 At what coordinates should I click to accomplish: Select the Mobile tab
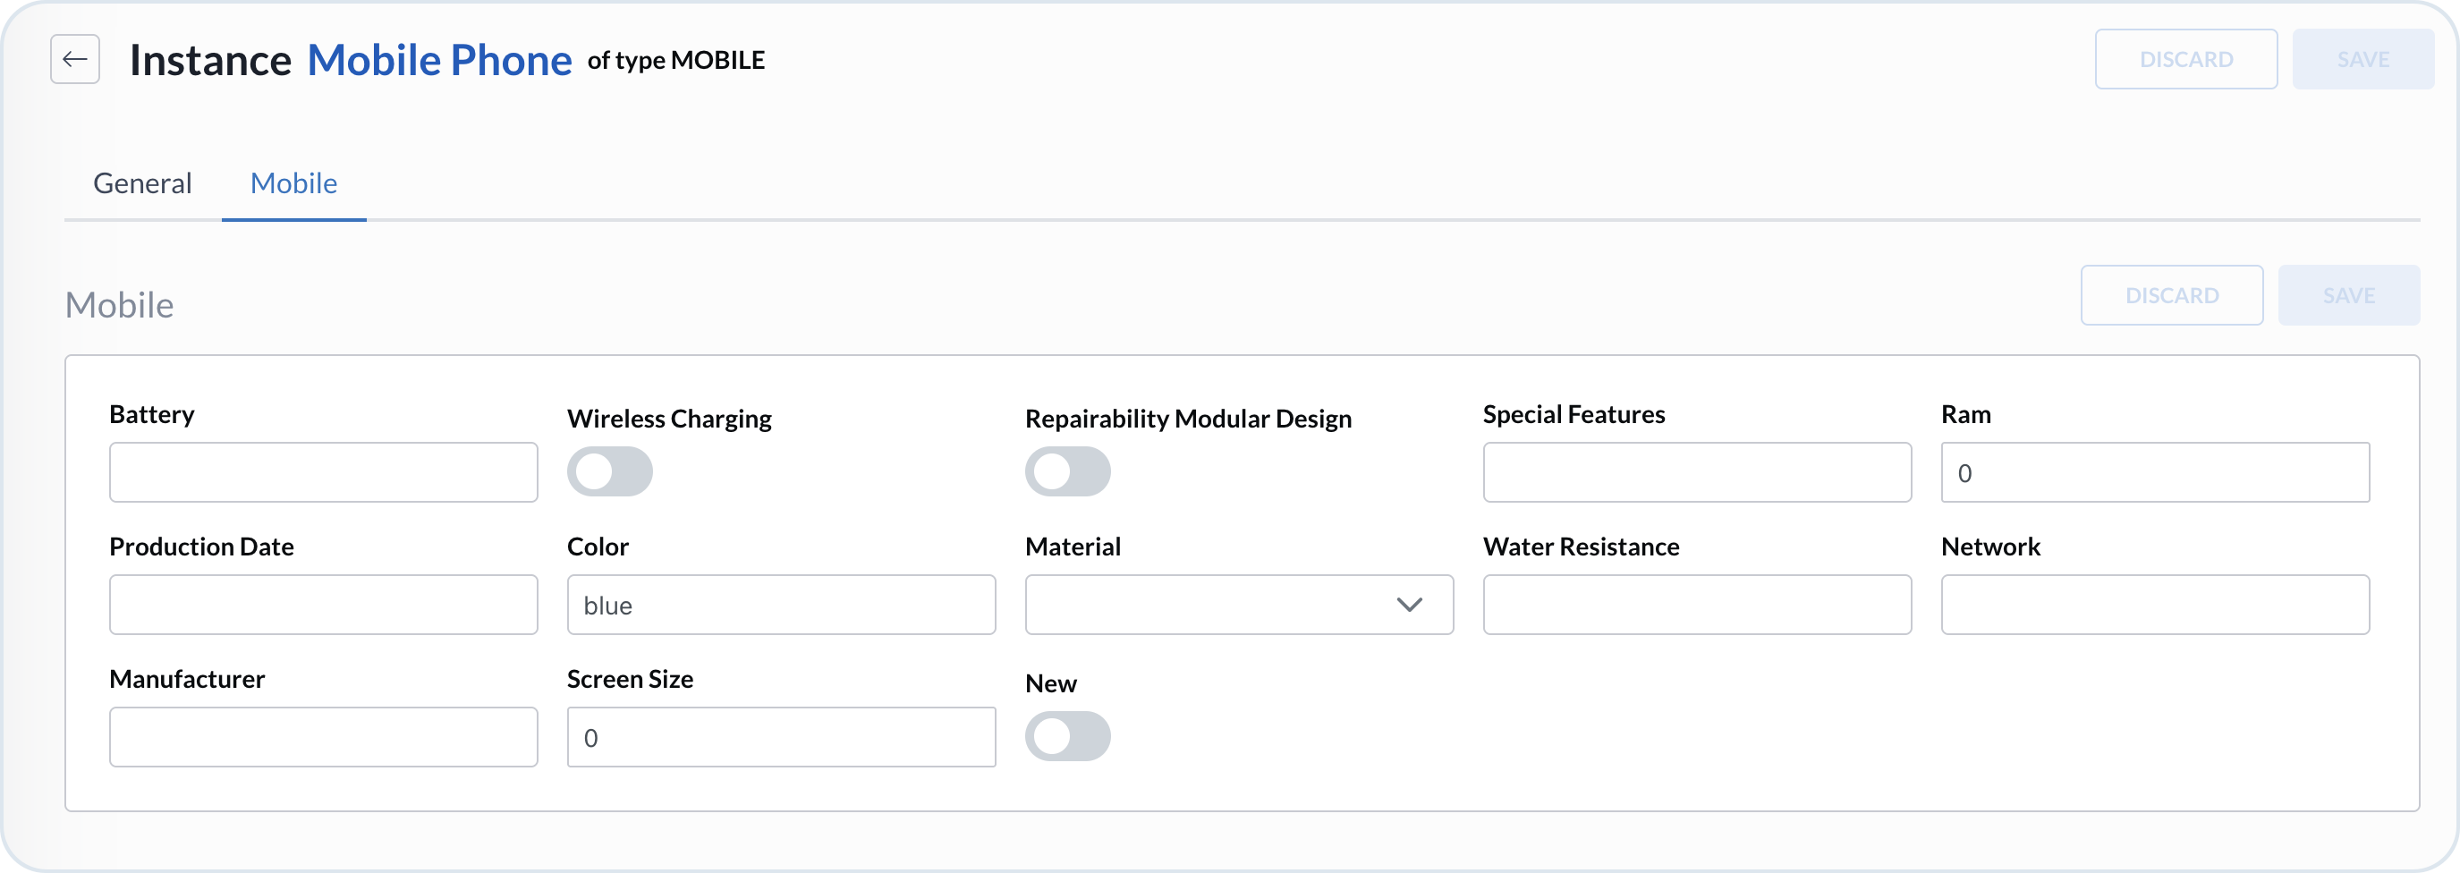coord(293,182)
